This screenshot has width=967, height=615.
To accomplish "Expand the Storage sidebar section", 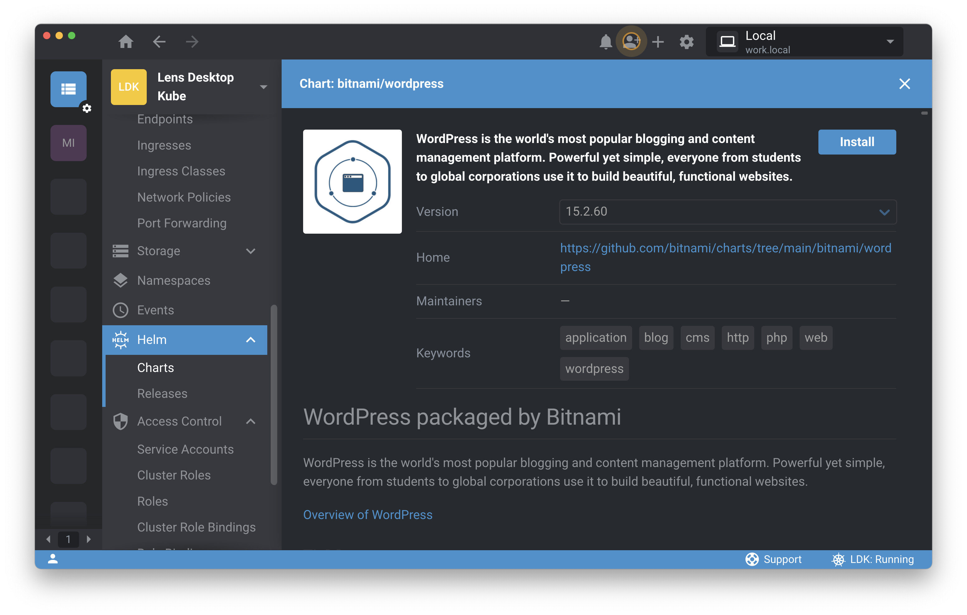I will pyautogui.click(x=250, y=251).
